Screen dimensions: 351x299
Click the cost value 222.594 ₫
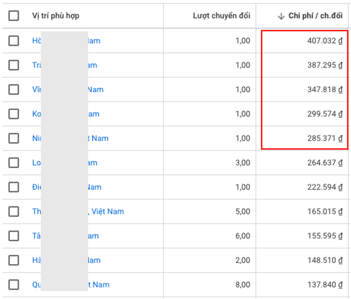pyautogui.click(x=325, y=187)
